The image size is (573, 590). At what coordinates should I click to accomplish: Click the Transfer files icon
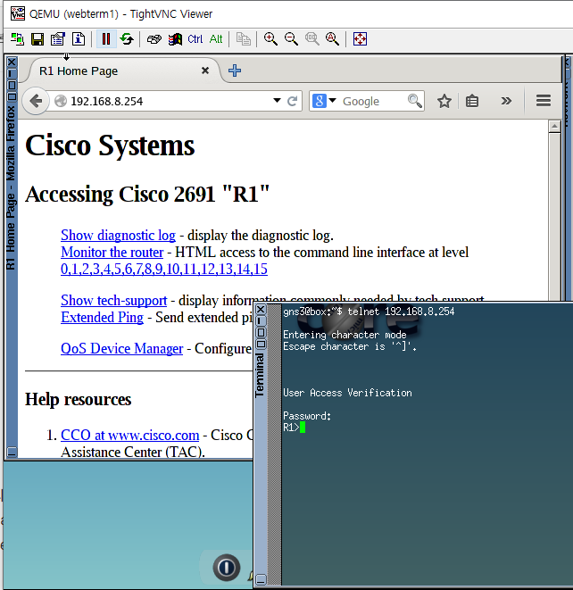243,38
